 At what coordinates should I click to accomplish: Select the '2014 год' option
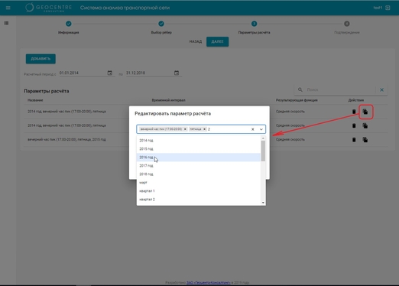tap(199, 141)
